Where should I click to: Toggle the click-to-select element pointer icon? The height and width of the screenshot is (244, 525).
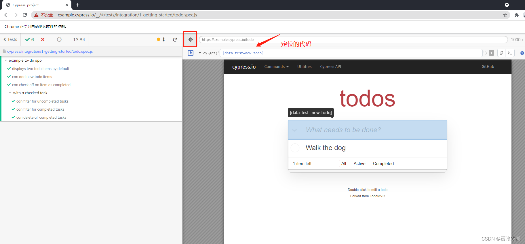191,53
